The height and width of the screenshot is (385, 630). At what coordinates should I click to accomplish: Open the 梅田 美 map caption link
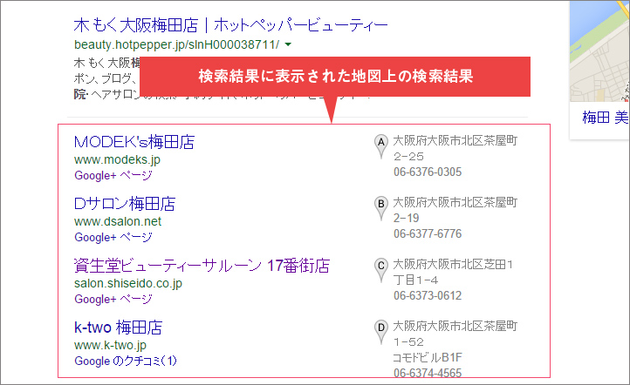[x=605, y=118]
